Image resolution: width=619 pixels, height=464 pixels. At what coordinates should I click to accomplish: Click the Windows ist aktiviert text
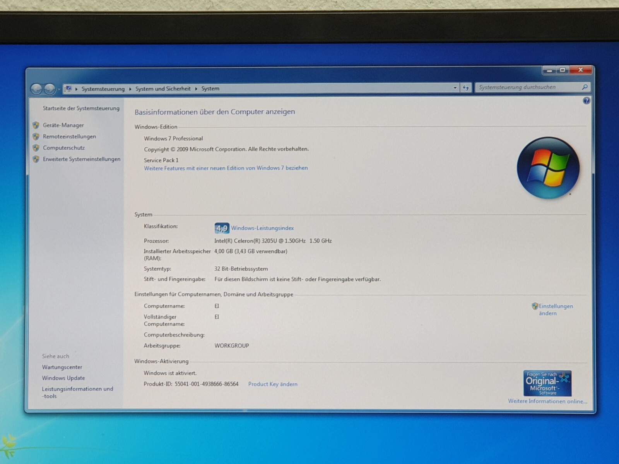[x=170, y=373]
